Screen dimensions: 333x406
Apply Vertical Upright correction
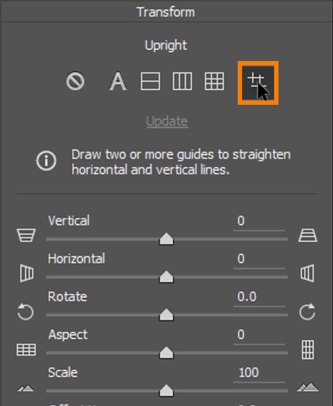click(182, 81)
